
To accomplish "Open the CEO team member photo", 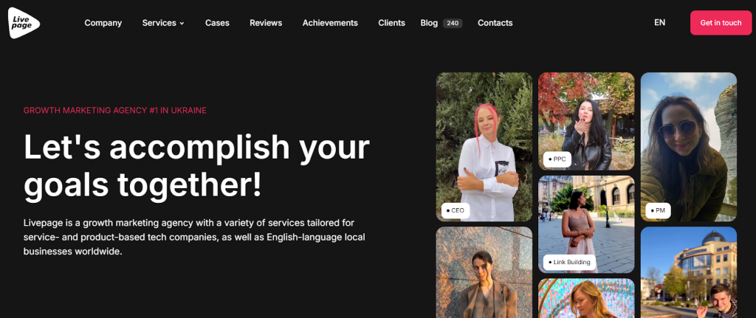I will 484,147.
